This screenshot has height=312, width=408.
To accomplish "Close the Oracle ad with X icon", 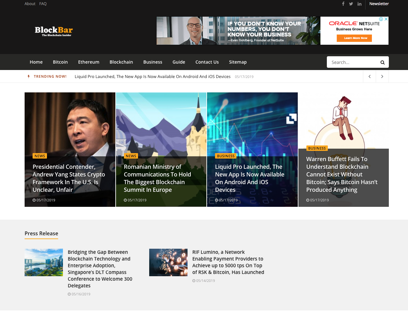I will click(x=386, y=19).
